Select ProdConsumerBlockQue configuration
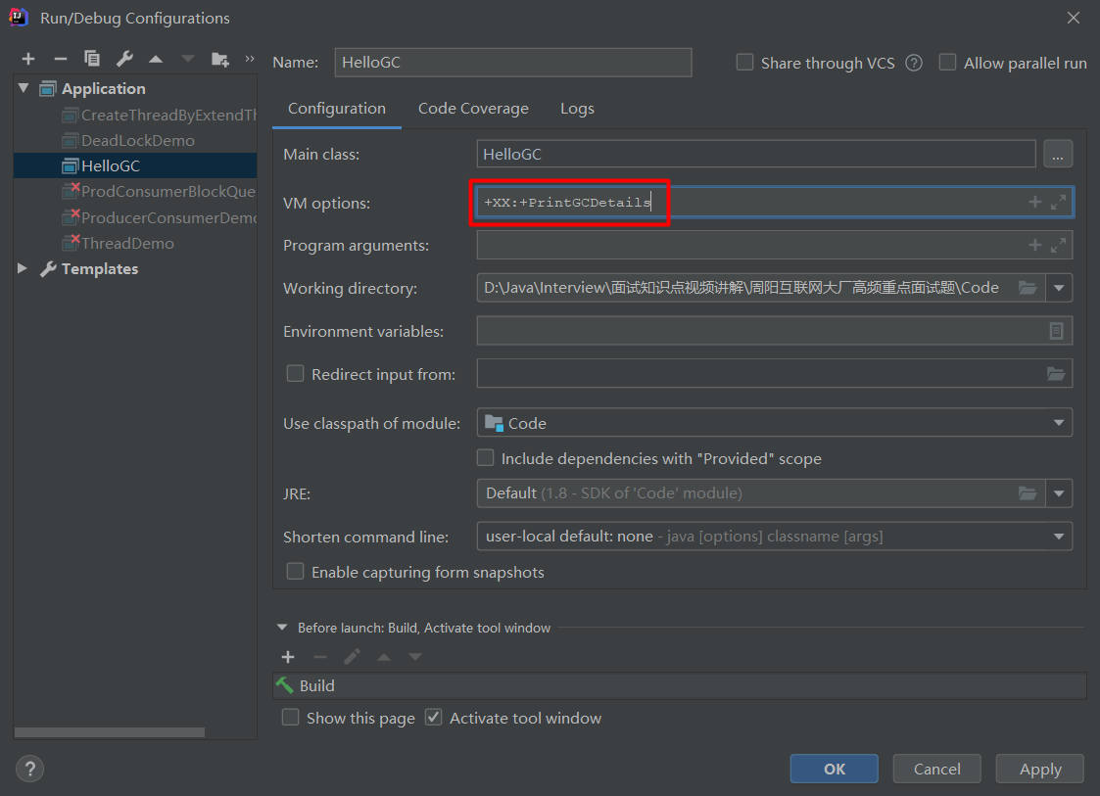 tap(160, 192)
